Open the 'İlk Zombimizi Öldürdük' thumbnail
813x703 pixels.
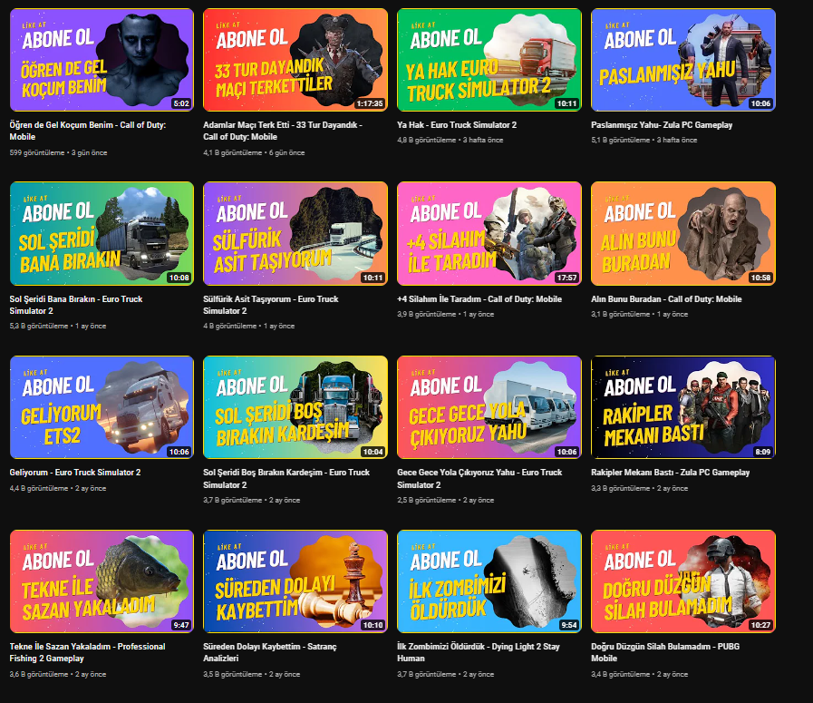[x=489, y=581]
